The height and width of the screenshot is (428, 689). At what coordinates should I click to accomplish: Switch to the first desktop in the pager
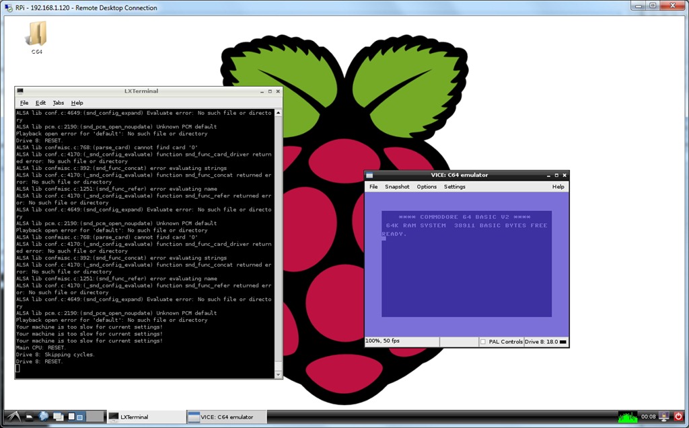[x=75, y=417]
